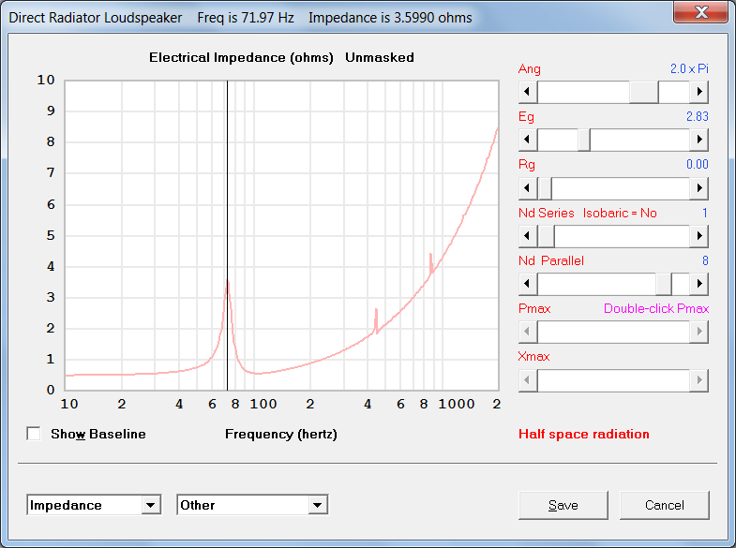Viewport: 736px width, 548px height.
Task: Click the impedance peak on the chart
Action: coord(228,281)
